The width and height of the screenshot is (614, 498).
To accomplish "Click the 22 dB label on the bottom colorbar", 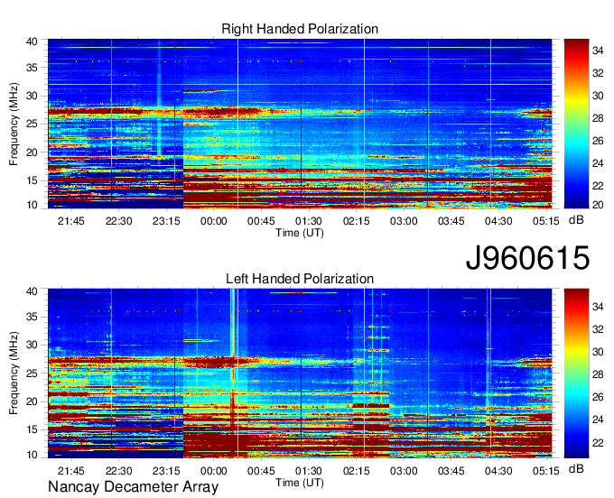I will [x=598, y=443].
